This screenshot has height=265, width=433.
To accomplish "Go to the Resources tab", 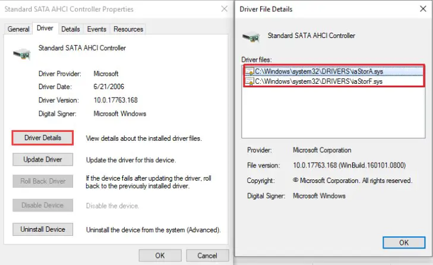I will click(128, 29).
